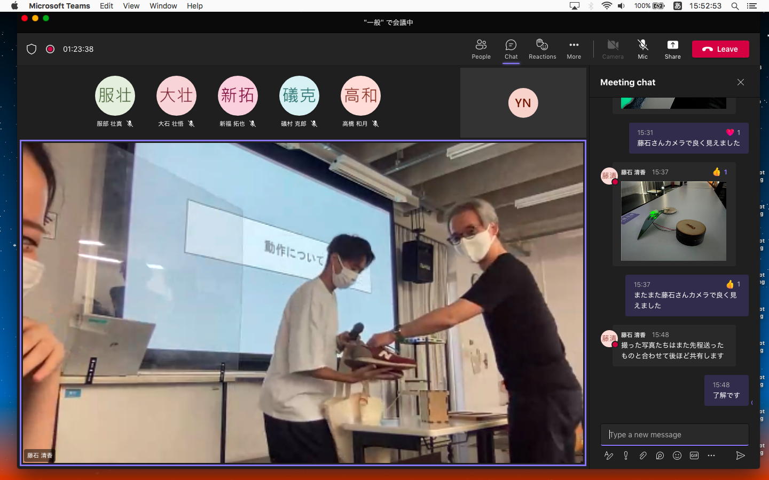
Task: Open Wi-Fi status in menu bar
Action: coord(606,6)
